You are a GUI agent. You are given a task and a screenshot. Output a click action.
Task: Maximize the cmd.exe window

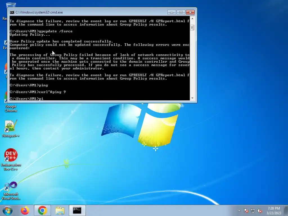coord(181,12)
